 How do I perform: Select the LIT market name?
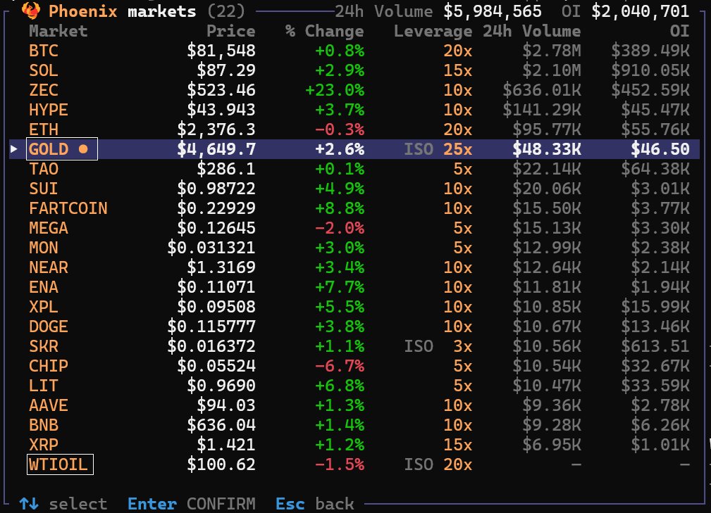tap(44, 386)
